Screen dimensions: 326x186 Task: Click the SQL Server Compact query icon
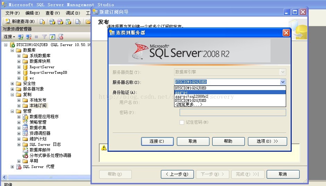click(78, 21)
